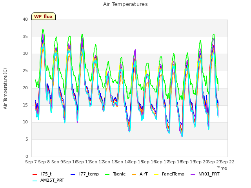This screenshot has width=251, height=188.
Task: Click the Air Temperatures chart title
Action: pos(125,4)
